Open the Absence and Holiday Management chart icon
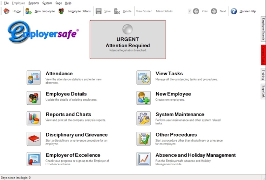This screenshot has width=266, height=180. pos(143,159)
